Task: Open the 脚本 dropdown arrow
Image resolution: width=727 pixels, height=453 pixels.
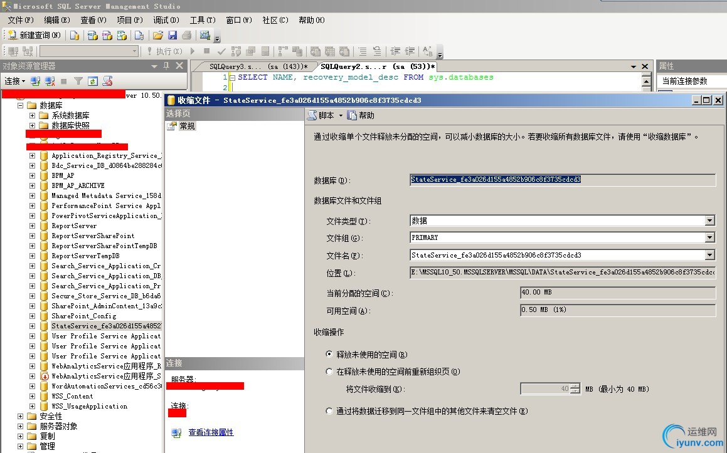Action: coord(341,115)
